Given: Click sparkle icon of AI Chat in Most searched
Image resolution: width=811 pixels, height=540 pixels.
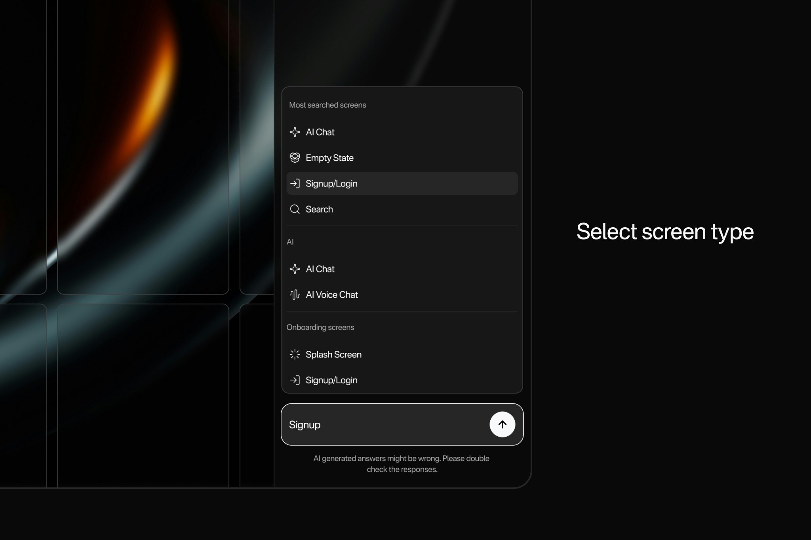Looking at the screenshot, I should pos(295,132).
